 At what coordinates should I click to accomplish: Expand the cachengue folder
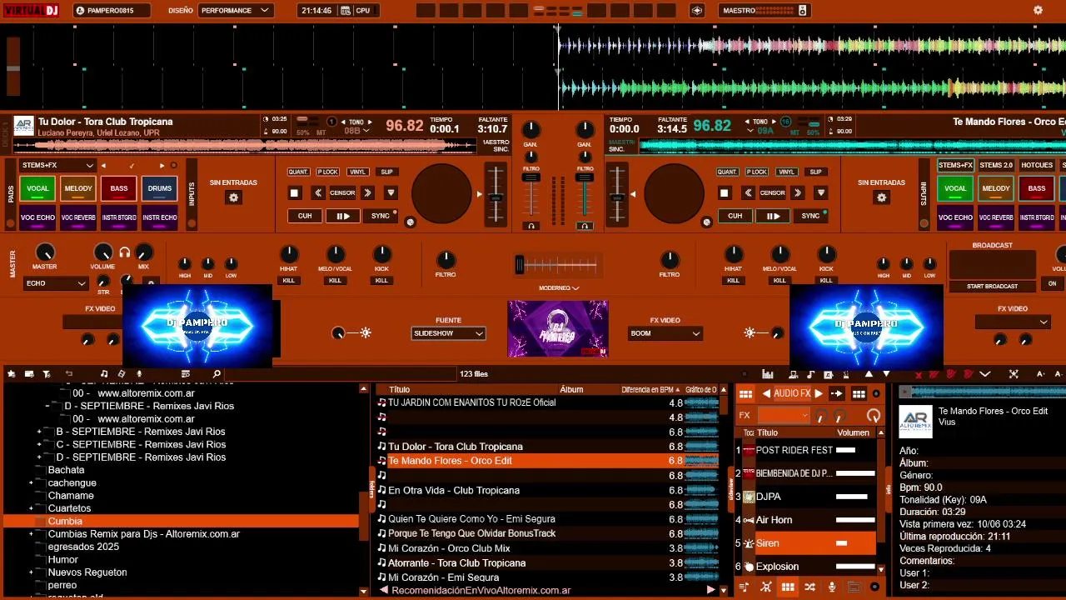32,483
